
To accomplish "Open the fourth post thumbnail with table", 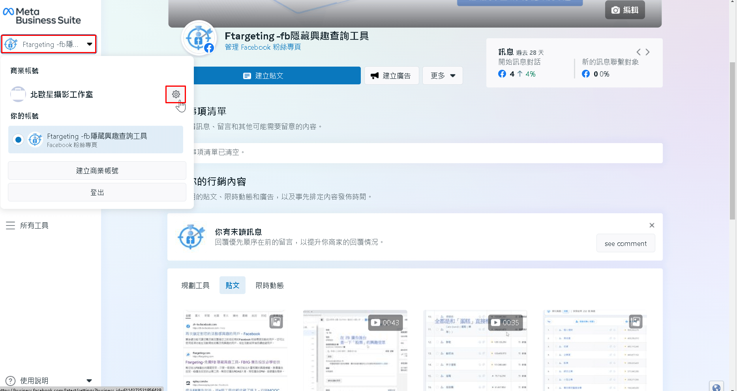I will tap(595, 350).
